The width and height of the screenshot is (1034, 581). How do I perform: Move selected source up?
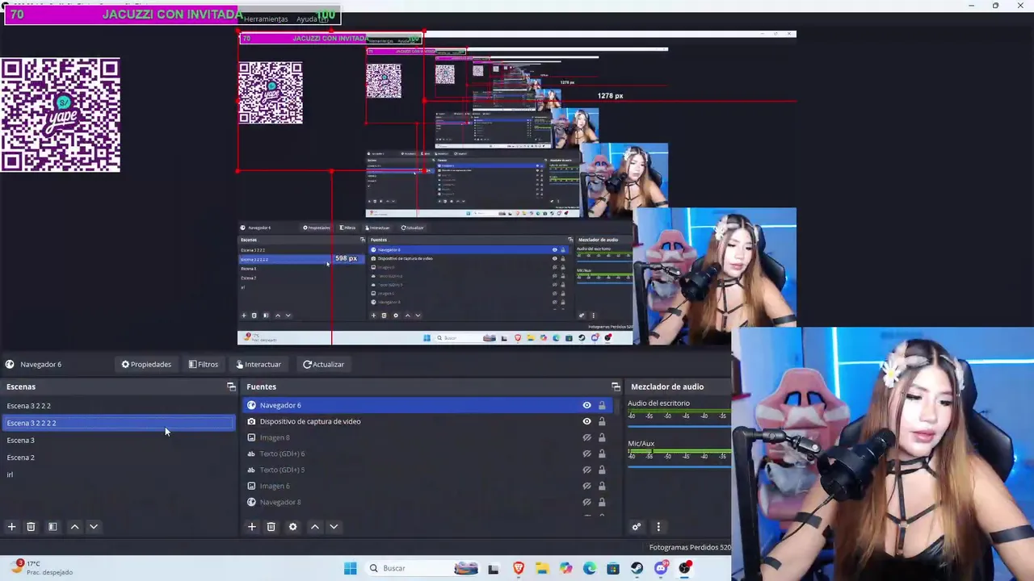(x=315, y=527)
